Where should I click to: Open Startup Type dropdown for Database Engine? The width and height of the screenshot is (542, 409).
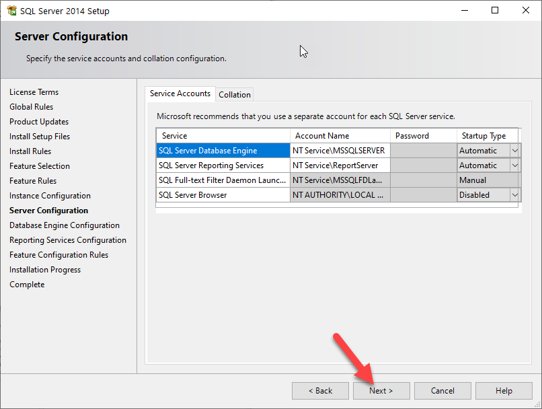pos(514,151)
